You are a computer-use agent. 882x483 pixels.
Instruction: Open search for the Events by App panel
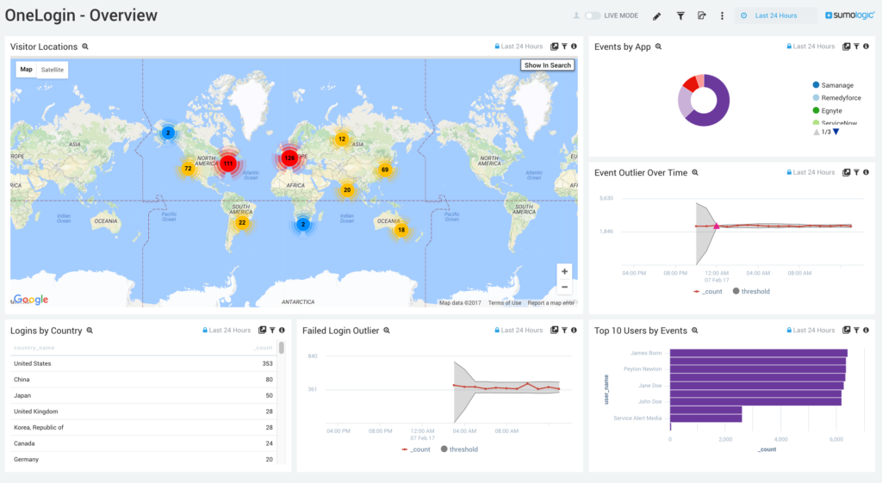pyautogui.click(x=658, y=46)
